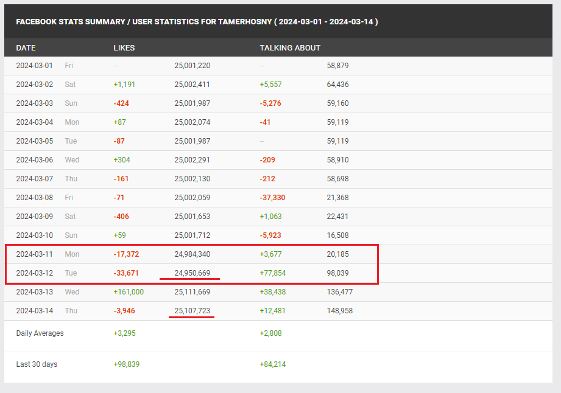Click talking about change -37,330
This screenshot has width=561, height=393.
pos(272,198)
